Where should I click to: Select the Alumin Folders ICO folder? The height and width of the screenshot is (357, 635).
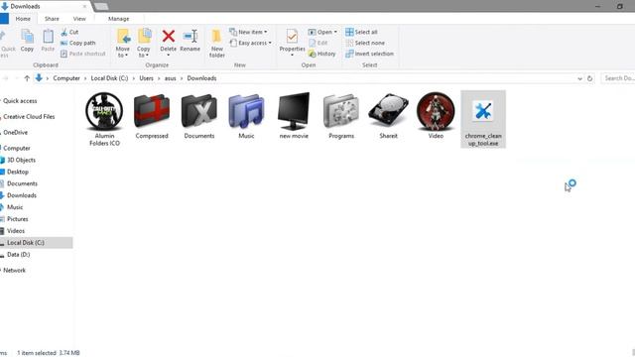[x=104, y=119]
